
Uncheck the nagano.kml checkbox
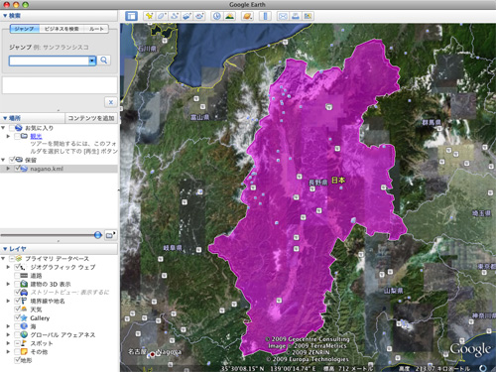click(18, 169)
